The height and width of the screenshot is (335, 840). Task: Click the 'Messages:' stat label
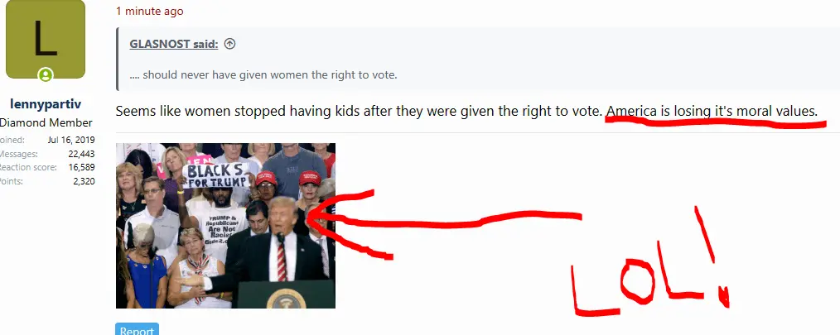tap(19, 154)
